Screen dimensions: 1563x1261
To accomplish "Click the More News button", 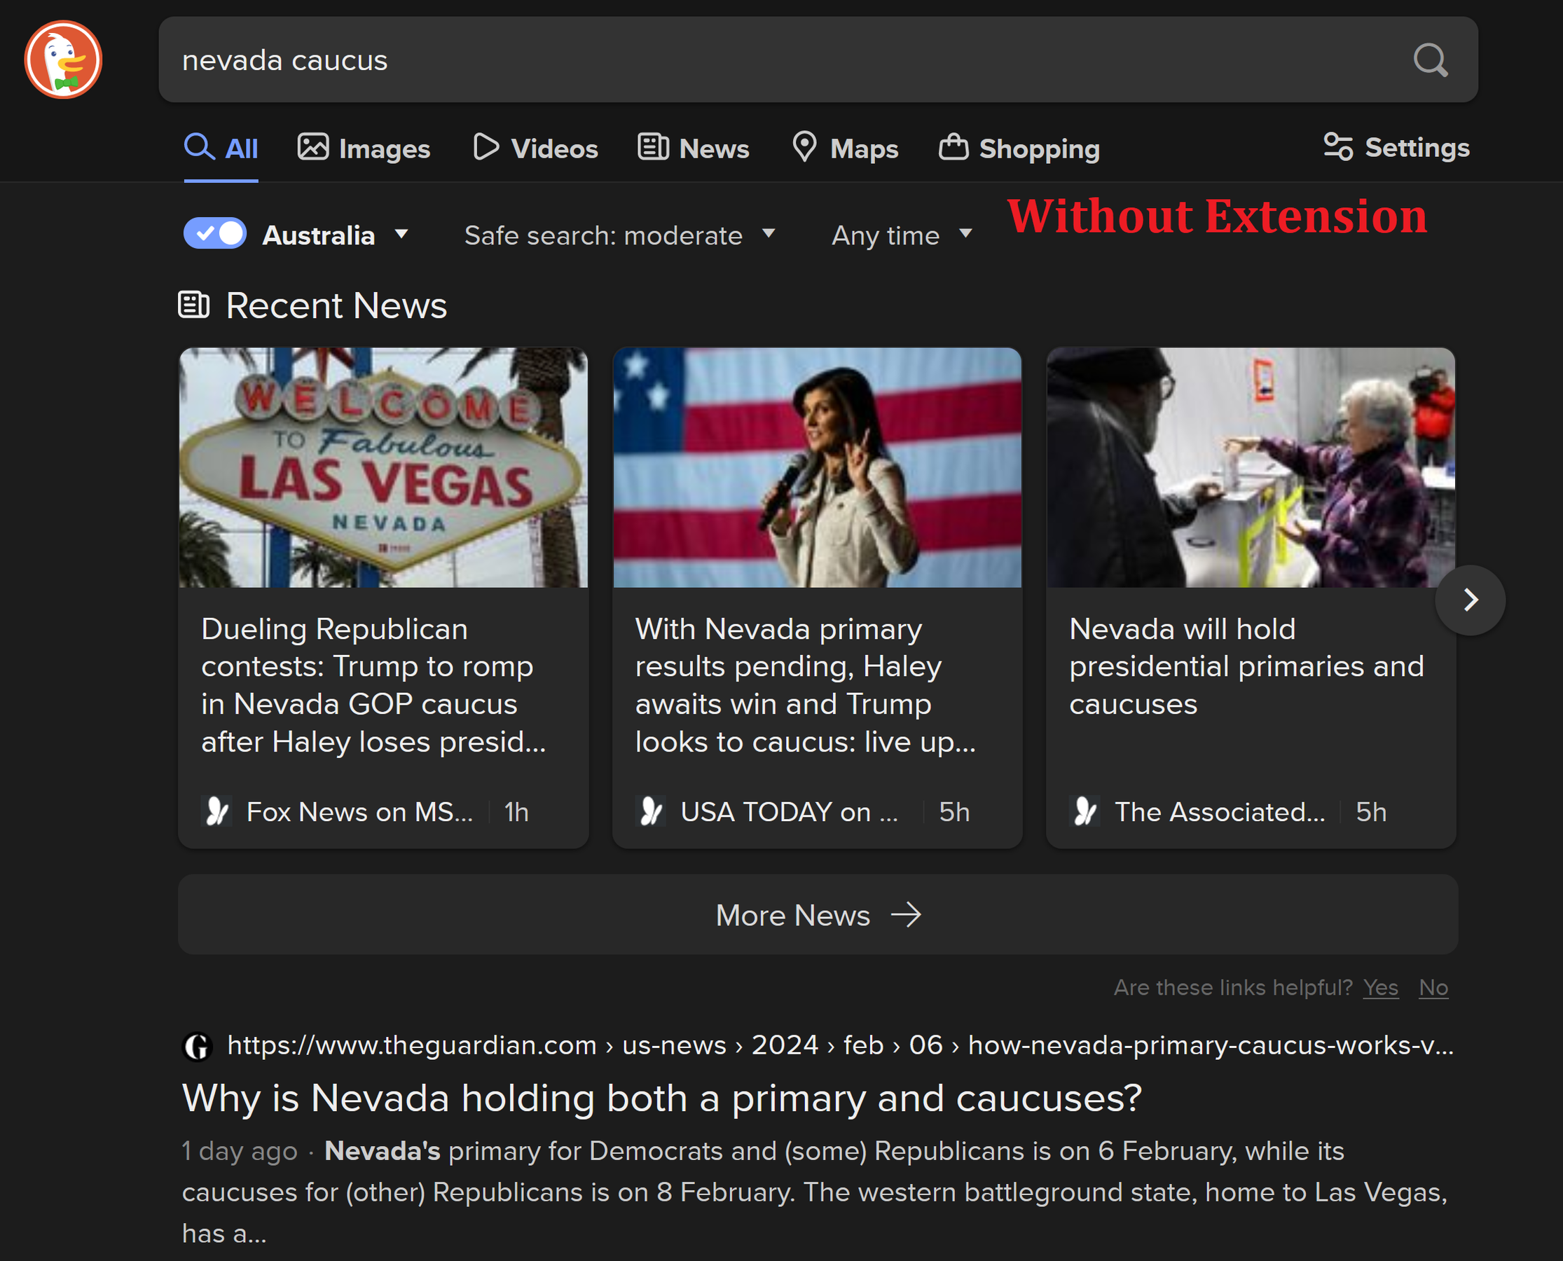I will click(818, 914).
